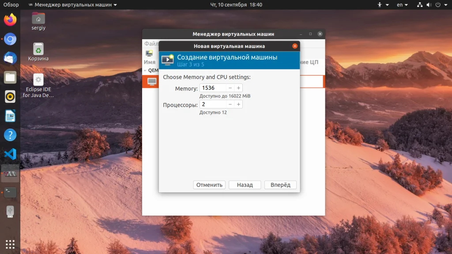Decrease processor count with minus button
Screen dimensions: 452x254
pos(230,104)
